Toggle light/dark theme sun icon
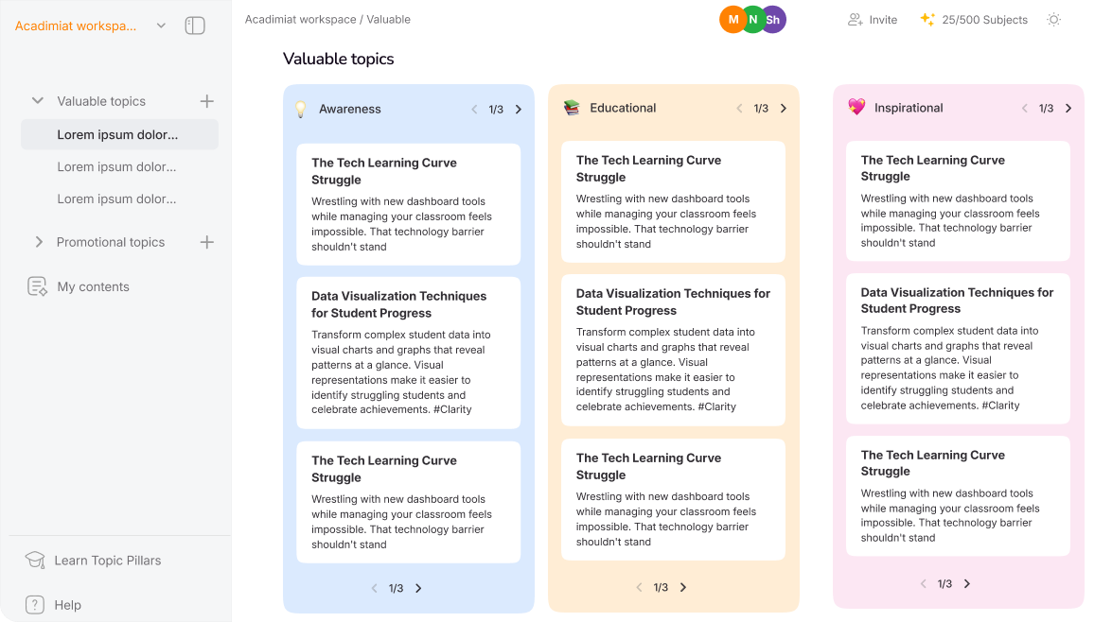Viewport: 1112px width, 622px height. 1053,19
